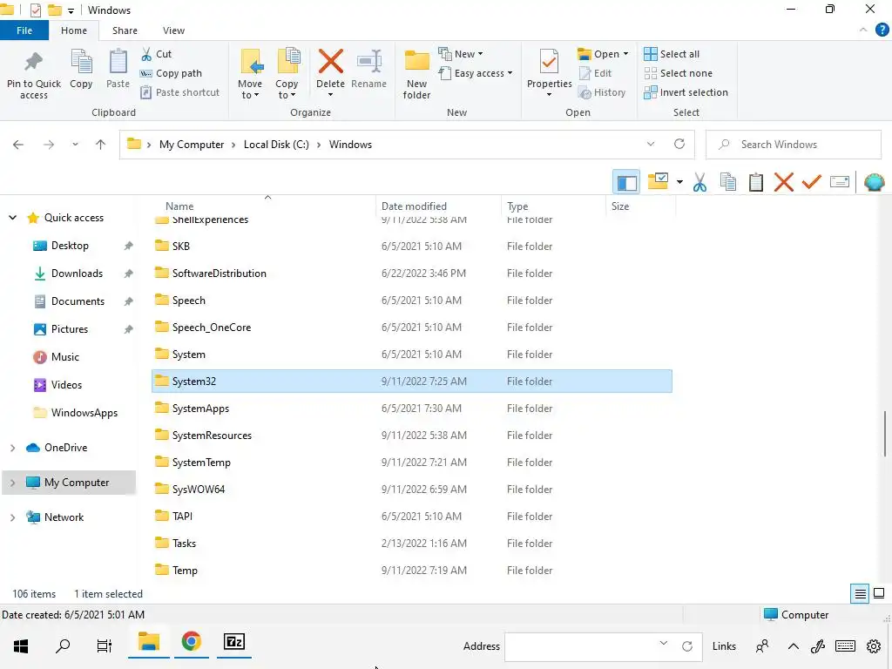Viewport: 892px width, 669px height.
Task: Open the Easy access dropdown
Action: 476,73
